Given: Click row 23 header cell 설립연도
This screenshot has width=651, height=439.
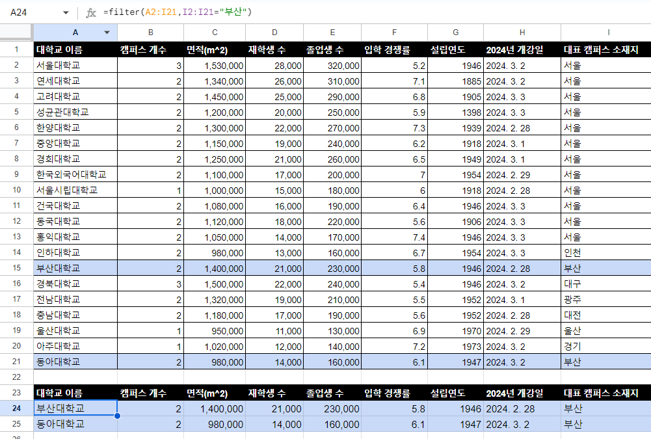Looking at the screenshot, I should coord(455,393).
